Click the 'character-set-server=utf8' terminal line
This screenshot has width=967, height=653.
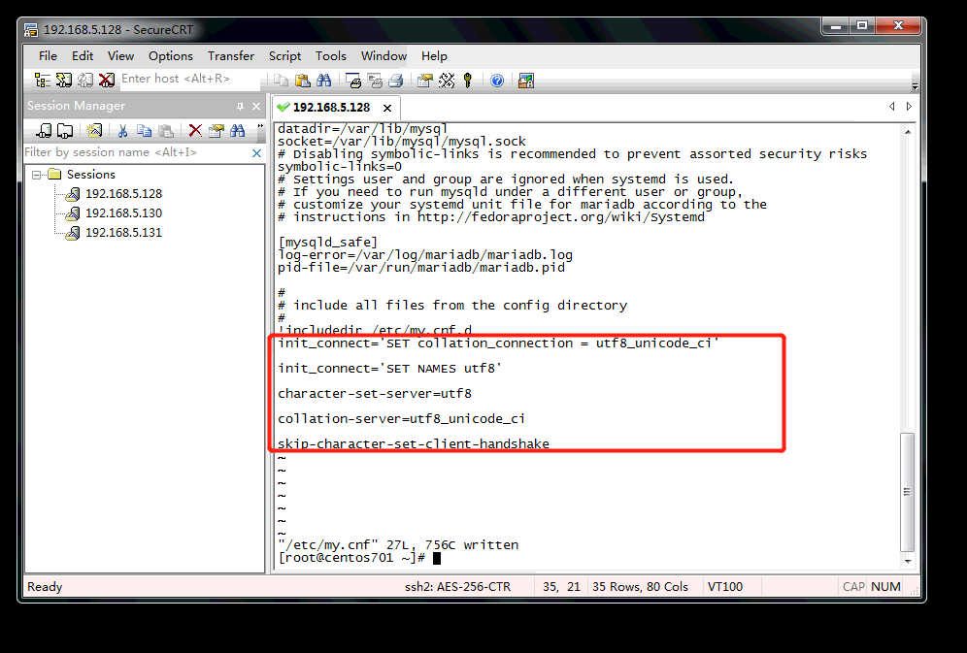click(x=375, y=393)
